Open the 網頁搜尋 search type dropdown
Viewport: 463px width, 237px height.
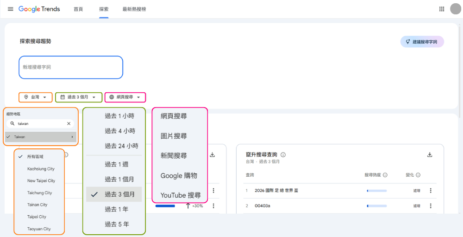click(125, 97)
